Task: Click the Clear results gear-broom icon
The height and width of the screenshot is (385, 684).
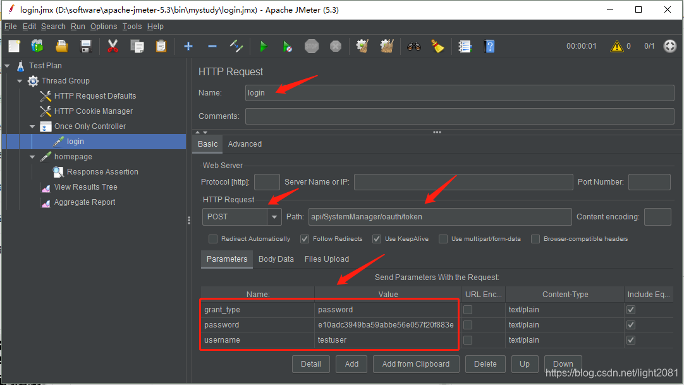Action: (x=362, y=46)
